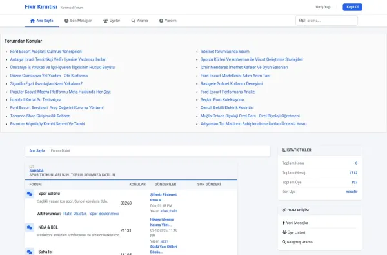
Task: Click the question mark icon beside Yardım
Action: point(161,21)
